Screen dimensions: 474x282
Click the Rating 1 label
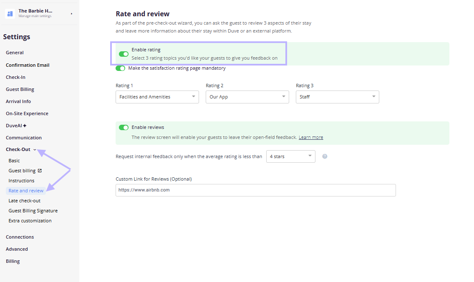tap(124, 86)
